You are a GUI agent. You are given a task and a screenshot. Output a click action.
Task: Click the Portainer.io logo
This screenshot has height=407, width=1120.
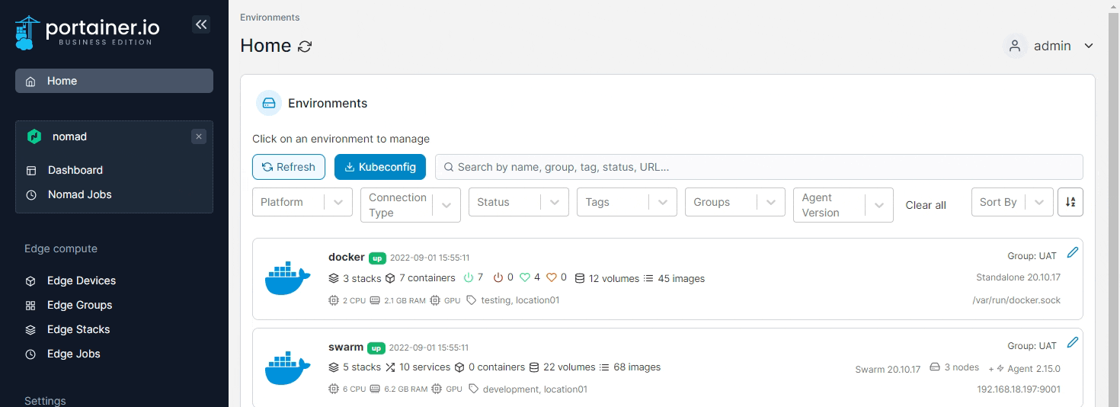[x=87, y=32]
